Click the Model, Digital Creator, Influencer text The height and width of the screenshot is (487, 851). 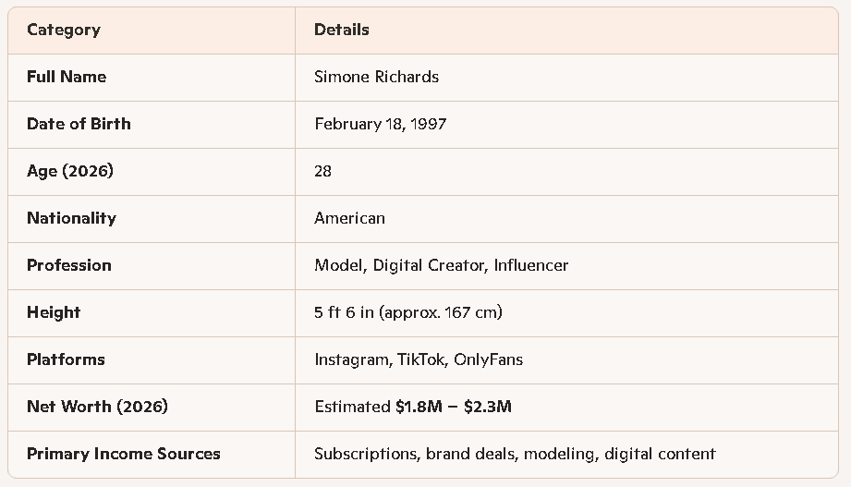pyautogui.click(x=441, y=265)
